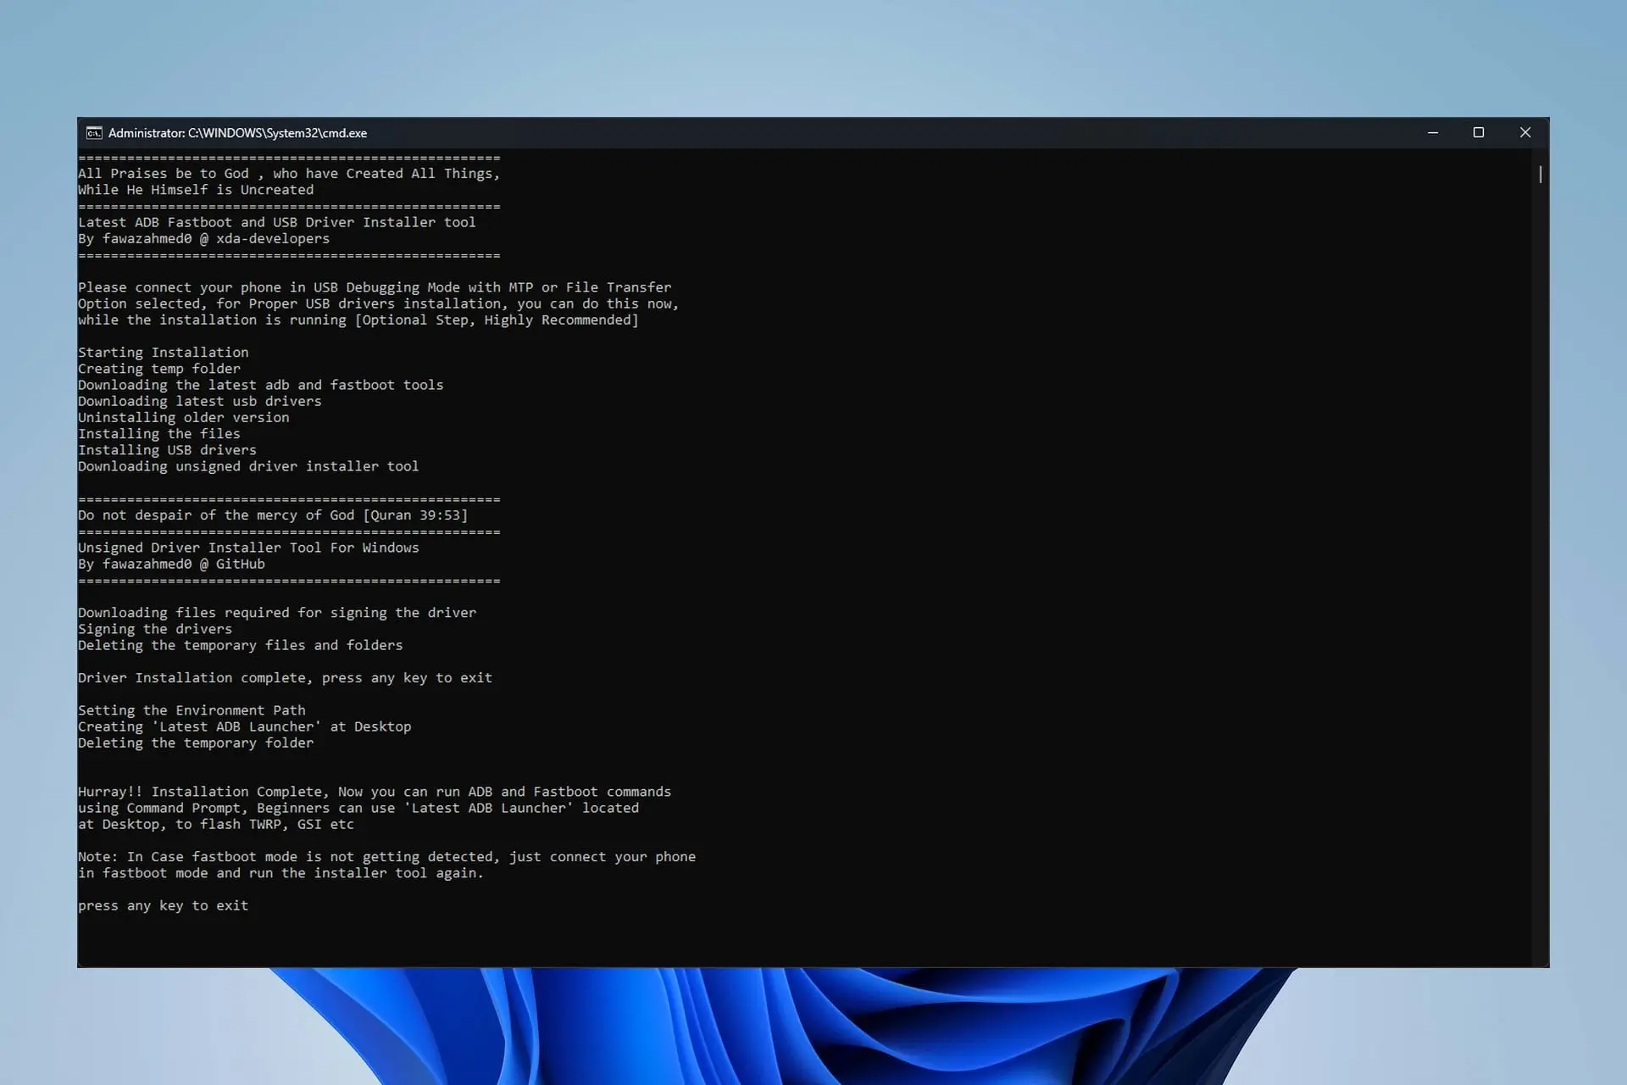Click line 'Creating temp folder'
The width and height of the screenshot is (1627, 1085).
coord(159,369)
